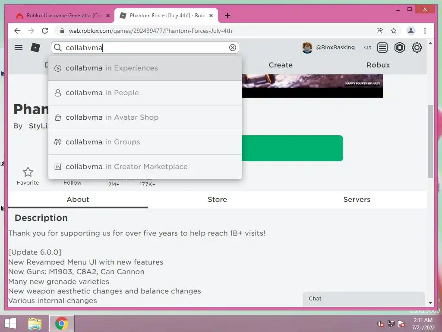Image resolution: width=442 pixels, height=332 pixels.
Task: Close the Phantom Forces tab
Action: [211, 16]
